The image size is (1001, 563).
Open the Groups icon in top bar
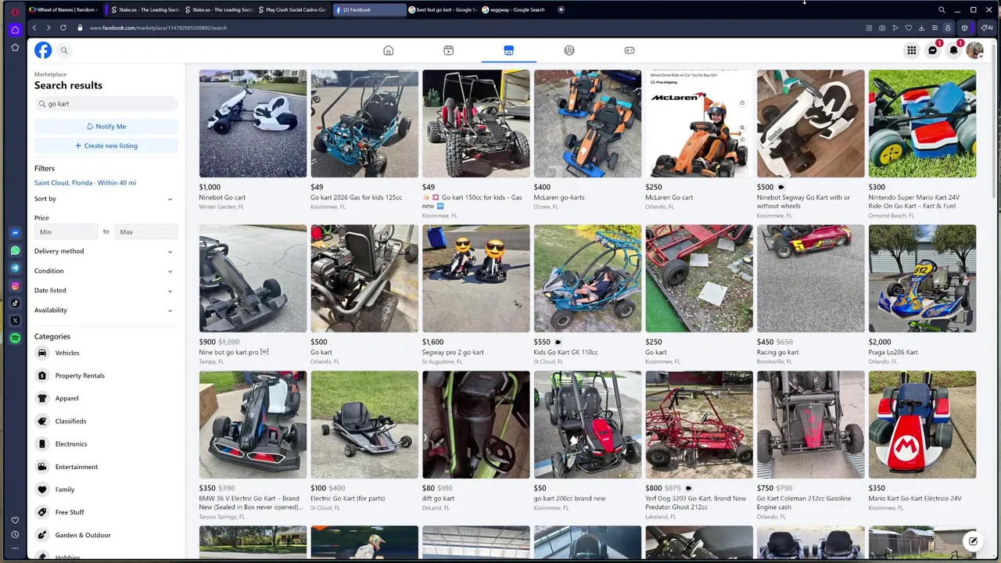[x=569, y=50]
